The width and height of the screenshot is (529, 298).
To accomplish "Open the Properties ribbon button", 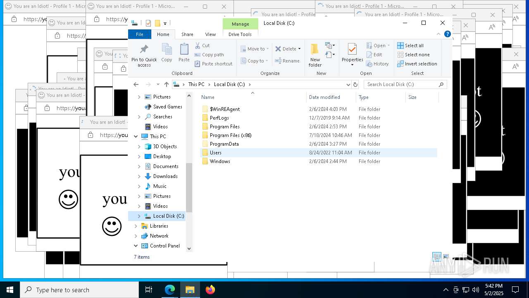I will coord(352,55).
